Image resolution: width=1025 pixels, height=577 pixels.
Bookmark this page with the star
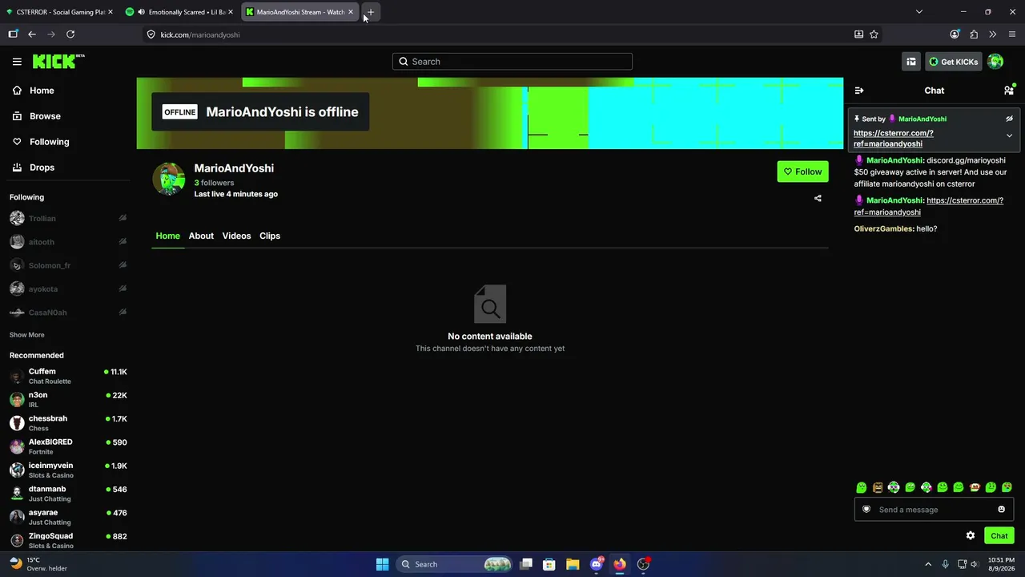point(874,34)
